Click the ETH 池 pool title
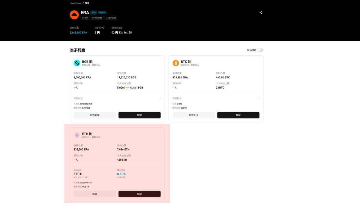Screen dimensions: 360x213 point(87,134)
